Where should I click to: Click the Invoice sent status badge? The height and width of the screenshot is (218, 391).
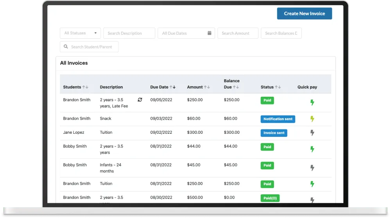[x=274, y=133]
